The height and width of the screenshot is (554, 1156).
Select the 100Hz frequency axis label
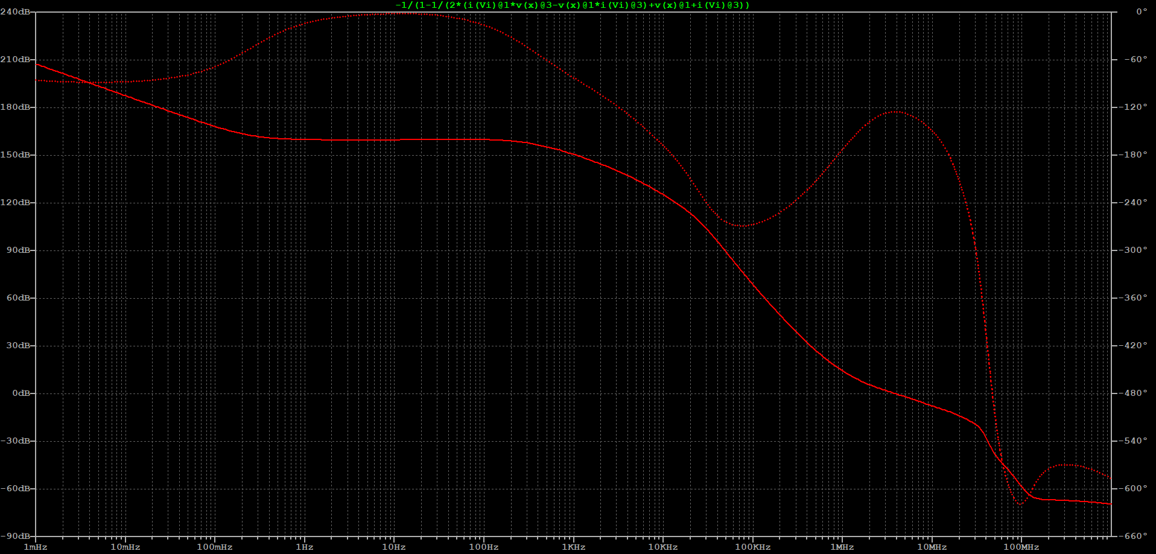[484, 547]
